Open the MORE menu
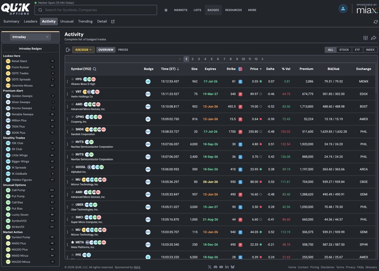379x271 pixels. click(252, 10)
